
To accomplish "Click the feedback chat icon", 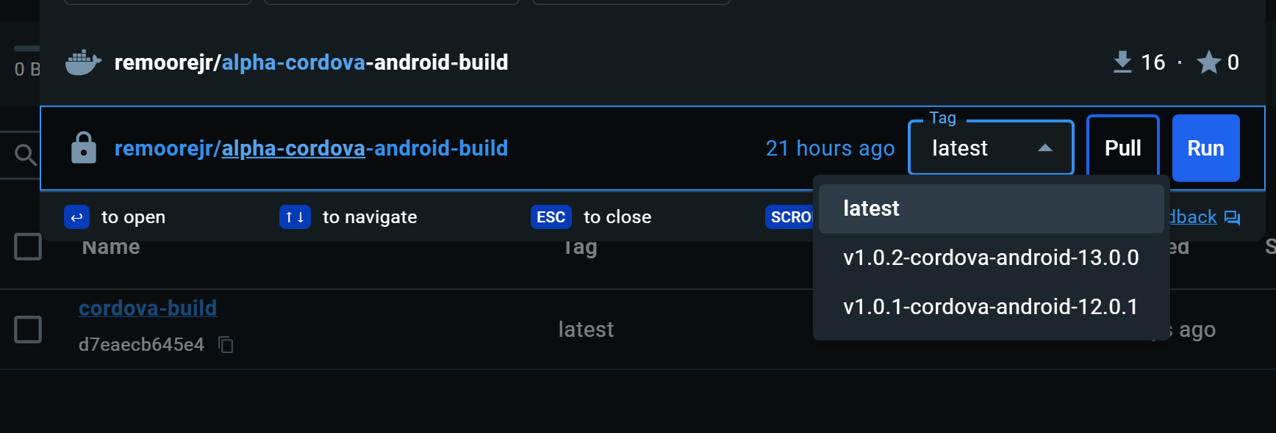I will point(1233,217).
